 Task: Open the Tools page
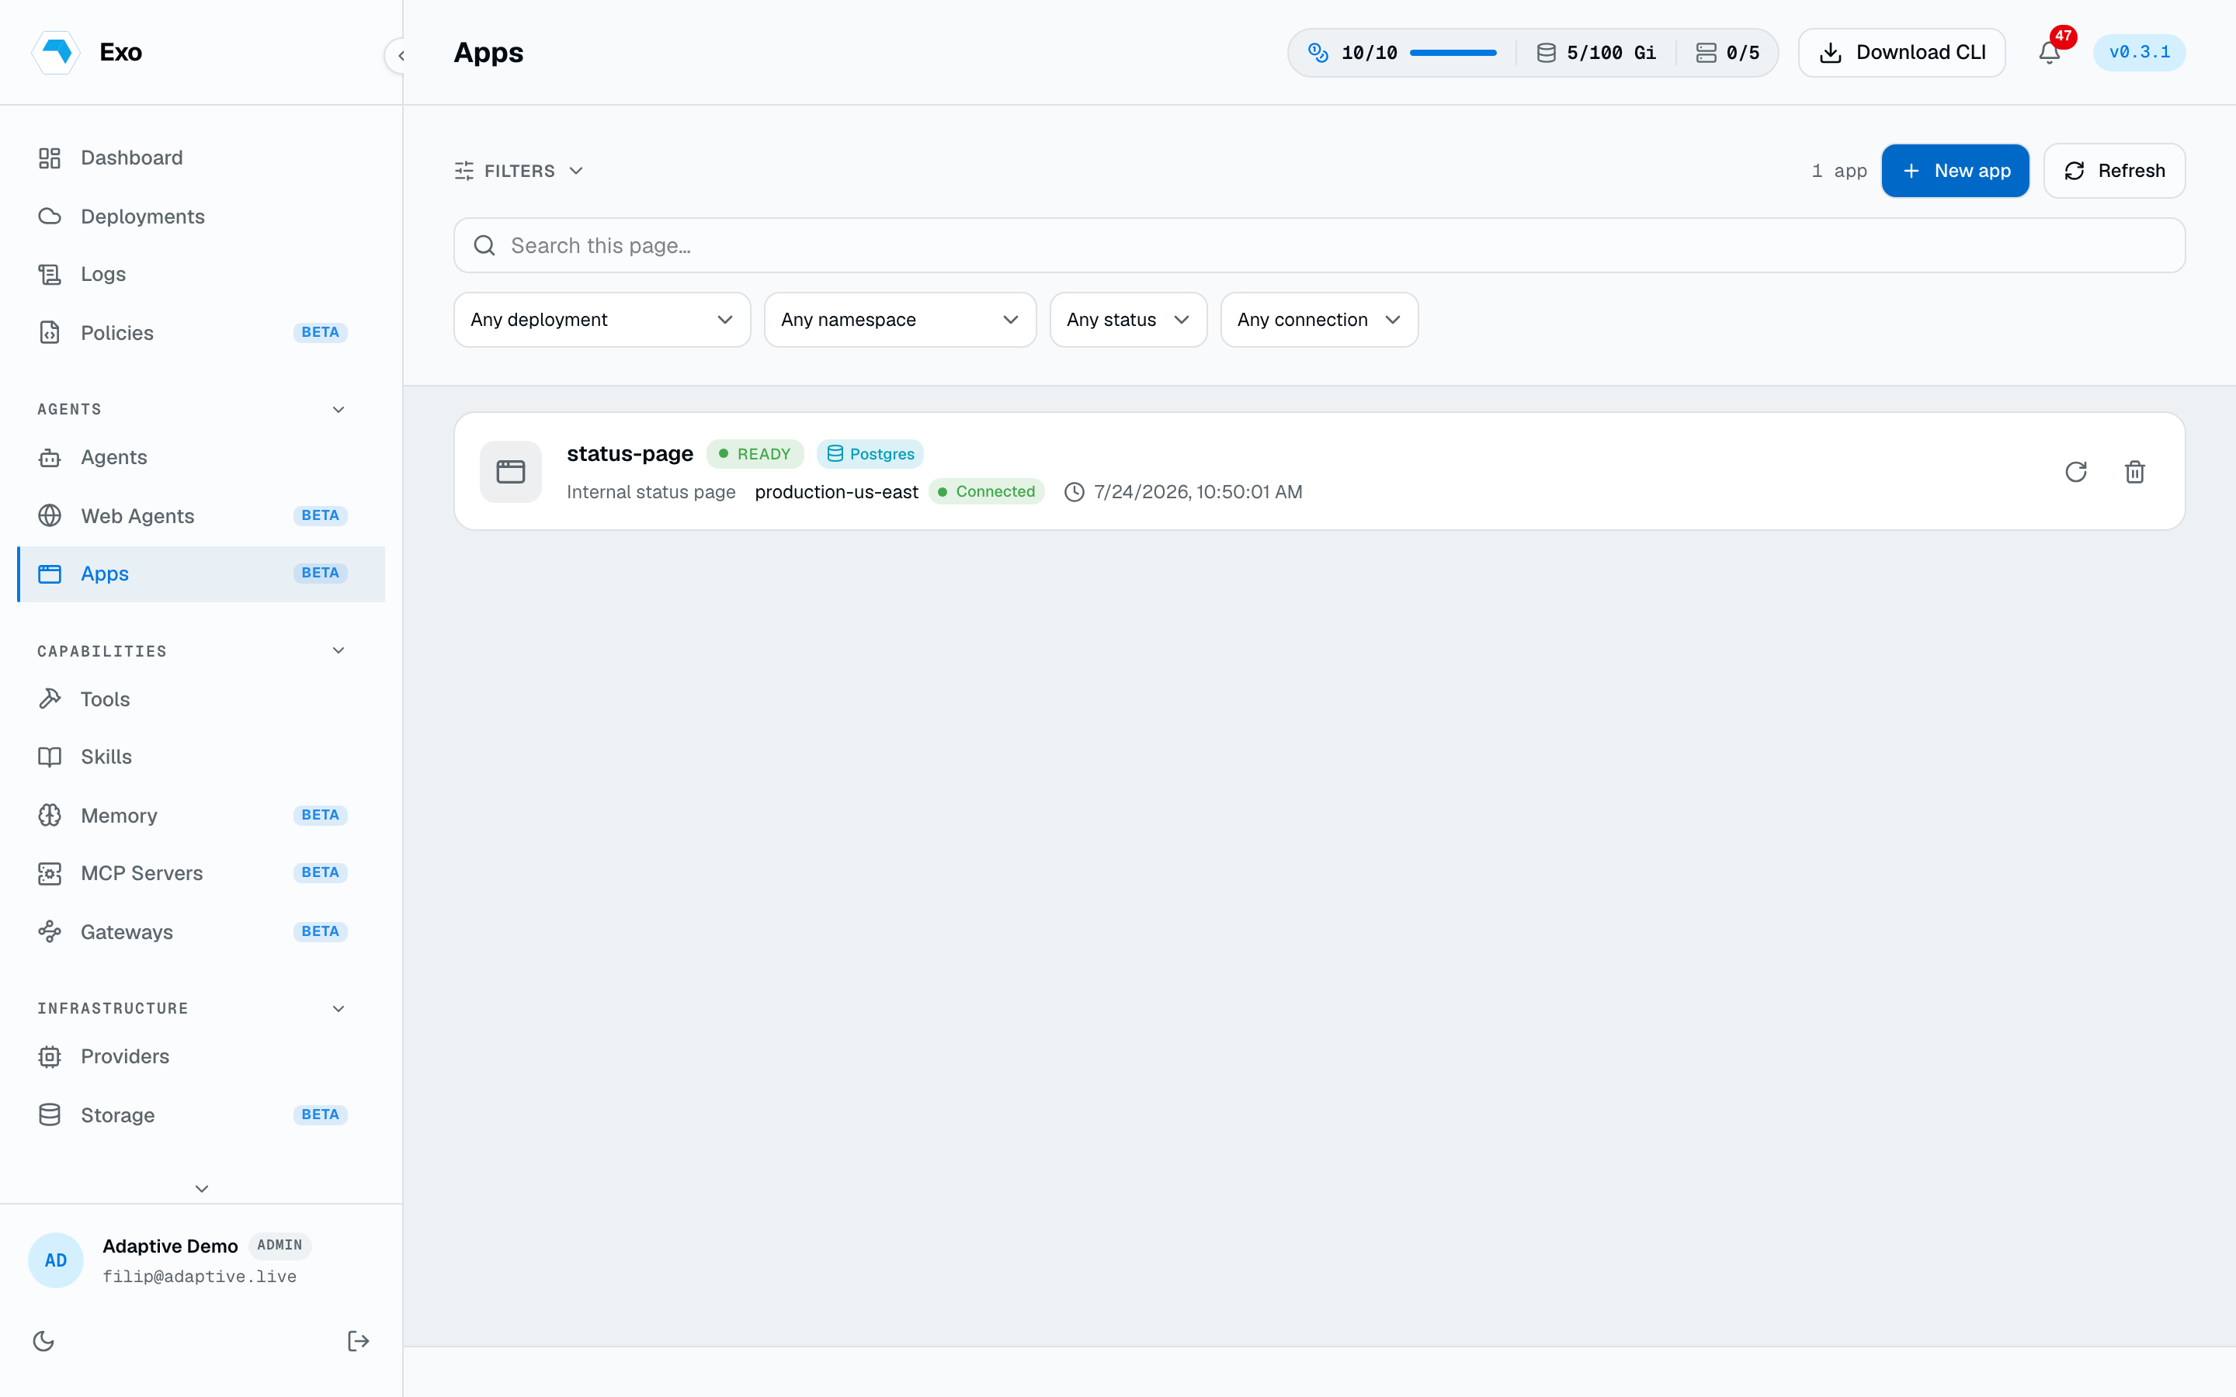tap(201, 699)
